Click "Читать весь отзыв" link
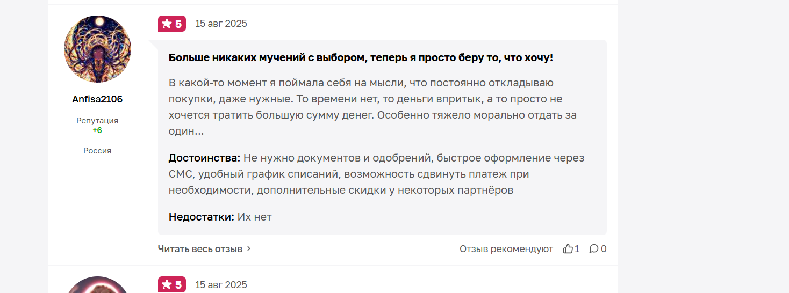This screenshot has height=293, width=789. (200, 249)
